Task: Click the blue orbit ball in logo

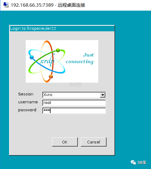Action: [x=32, y=57]
